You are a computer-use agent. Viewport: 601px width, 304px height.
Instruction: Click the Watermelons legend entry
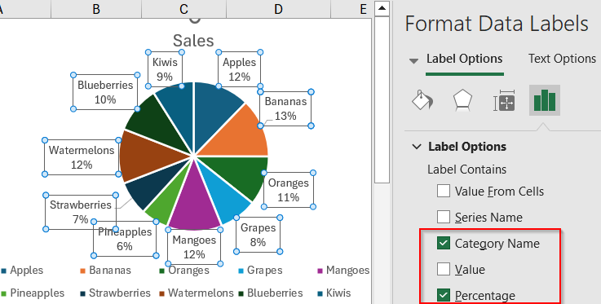pyautogui.click(x=197, y=293)
